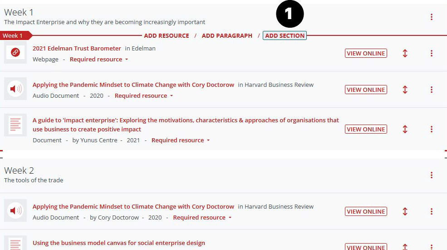Screen dimensions: 447x250
Task: Click the reorder arrows for the Week 1 audio document
Action: pos(405,90)
